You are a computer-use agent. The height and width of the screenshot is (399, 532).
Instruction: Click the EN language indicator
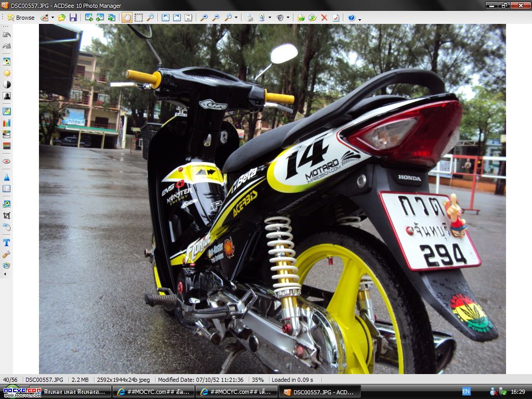click(x=466, y=392)
